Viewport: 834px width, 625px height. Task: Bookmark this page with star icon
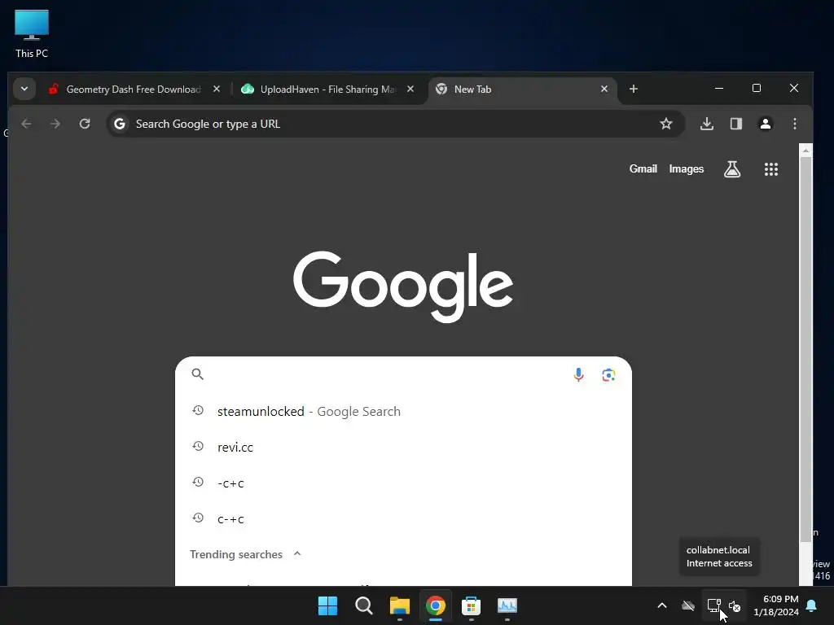point(666,124)
